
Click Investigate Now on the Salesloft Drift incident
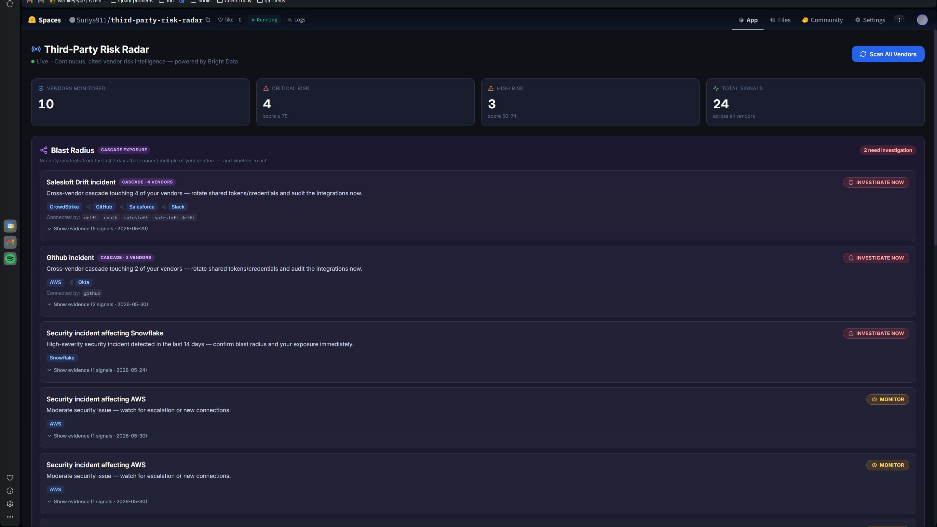coord(876,182)
